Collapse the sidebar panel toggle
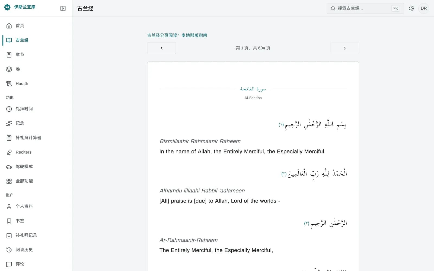The height and width of the screenshot is (271, 434). [x=63, y=8]
